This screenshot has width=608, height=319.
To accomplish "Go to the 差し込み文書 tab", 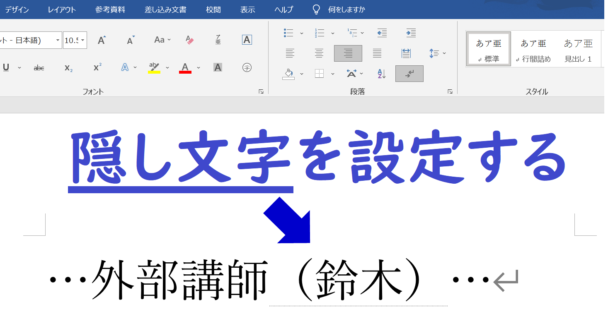I will (x=165, y=10).
